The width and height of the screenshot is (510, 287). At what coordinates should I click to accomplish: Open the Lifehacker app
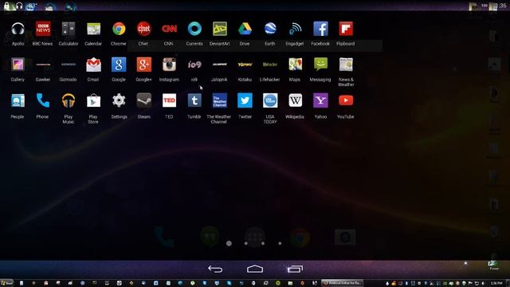(x=270, y=65)
